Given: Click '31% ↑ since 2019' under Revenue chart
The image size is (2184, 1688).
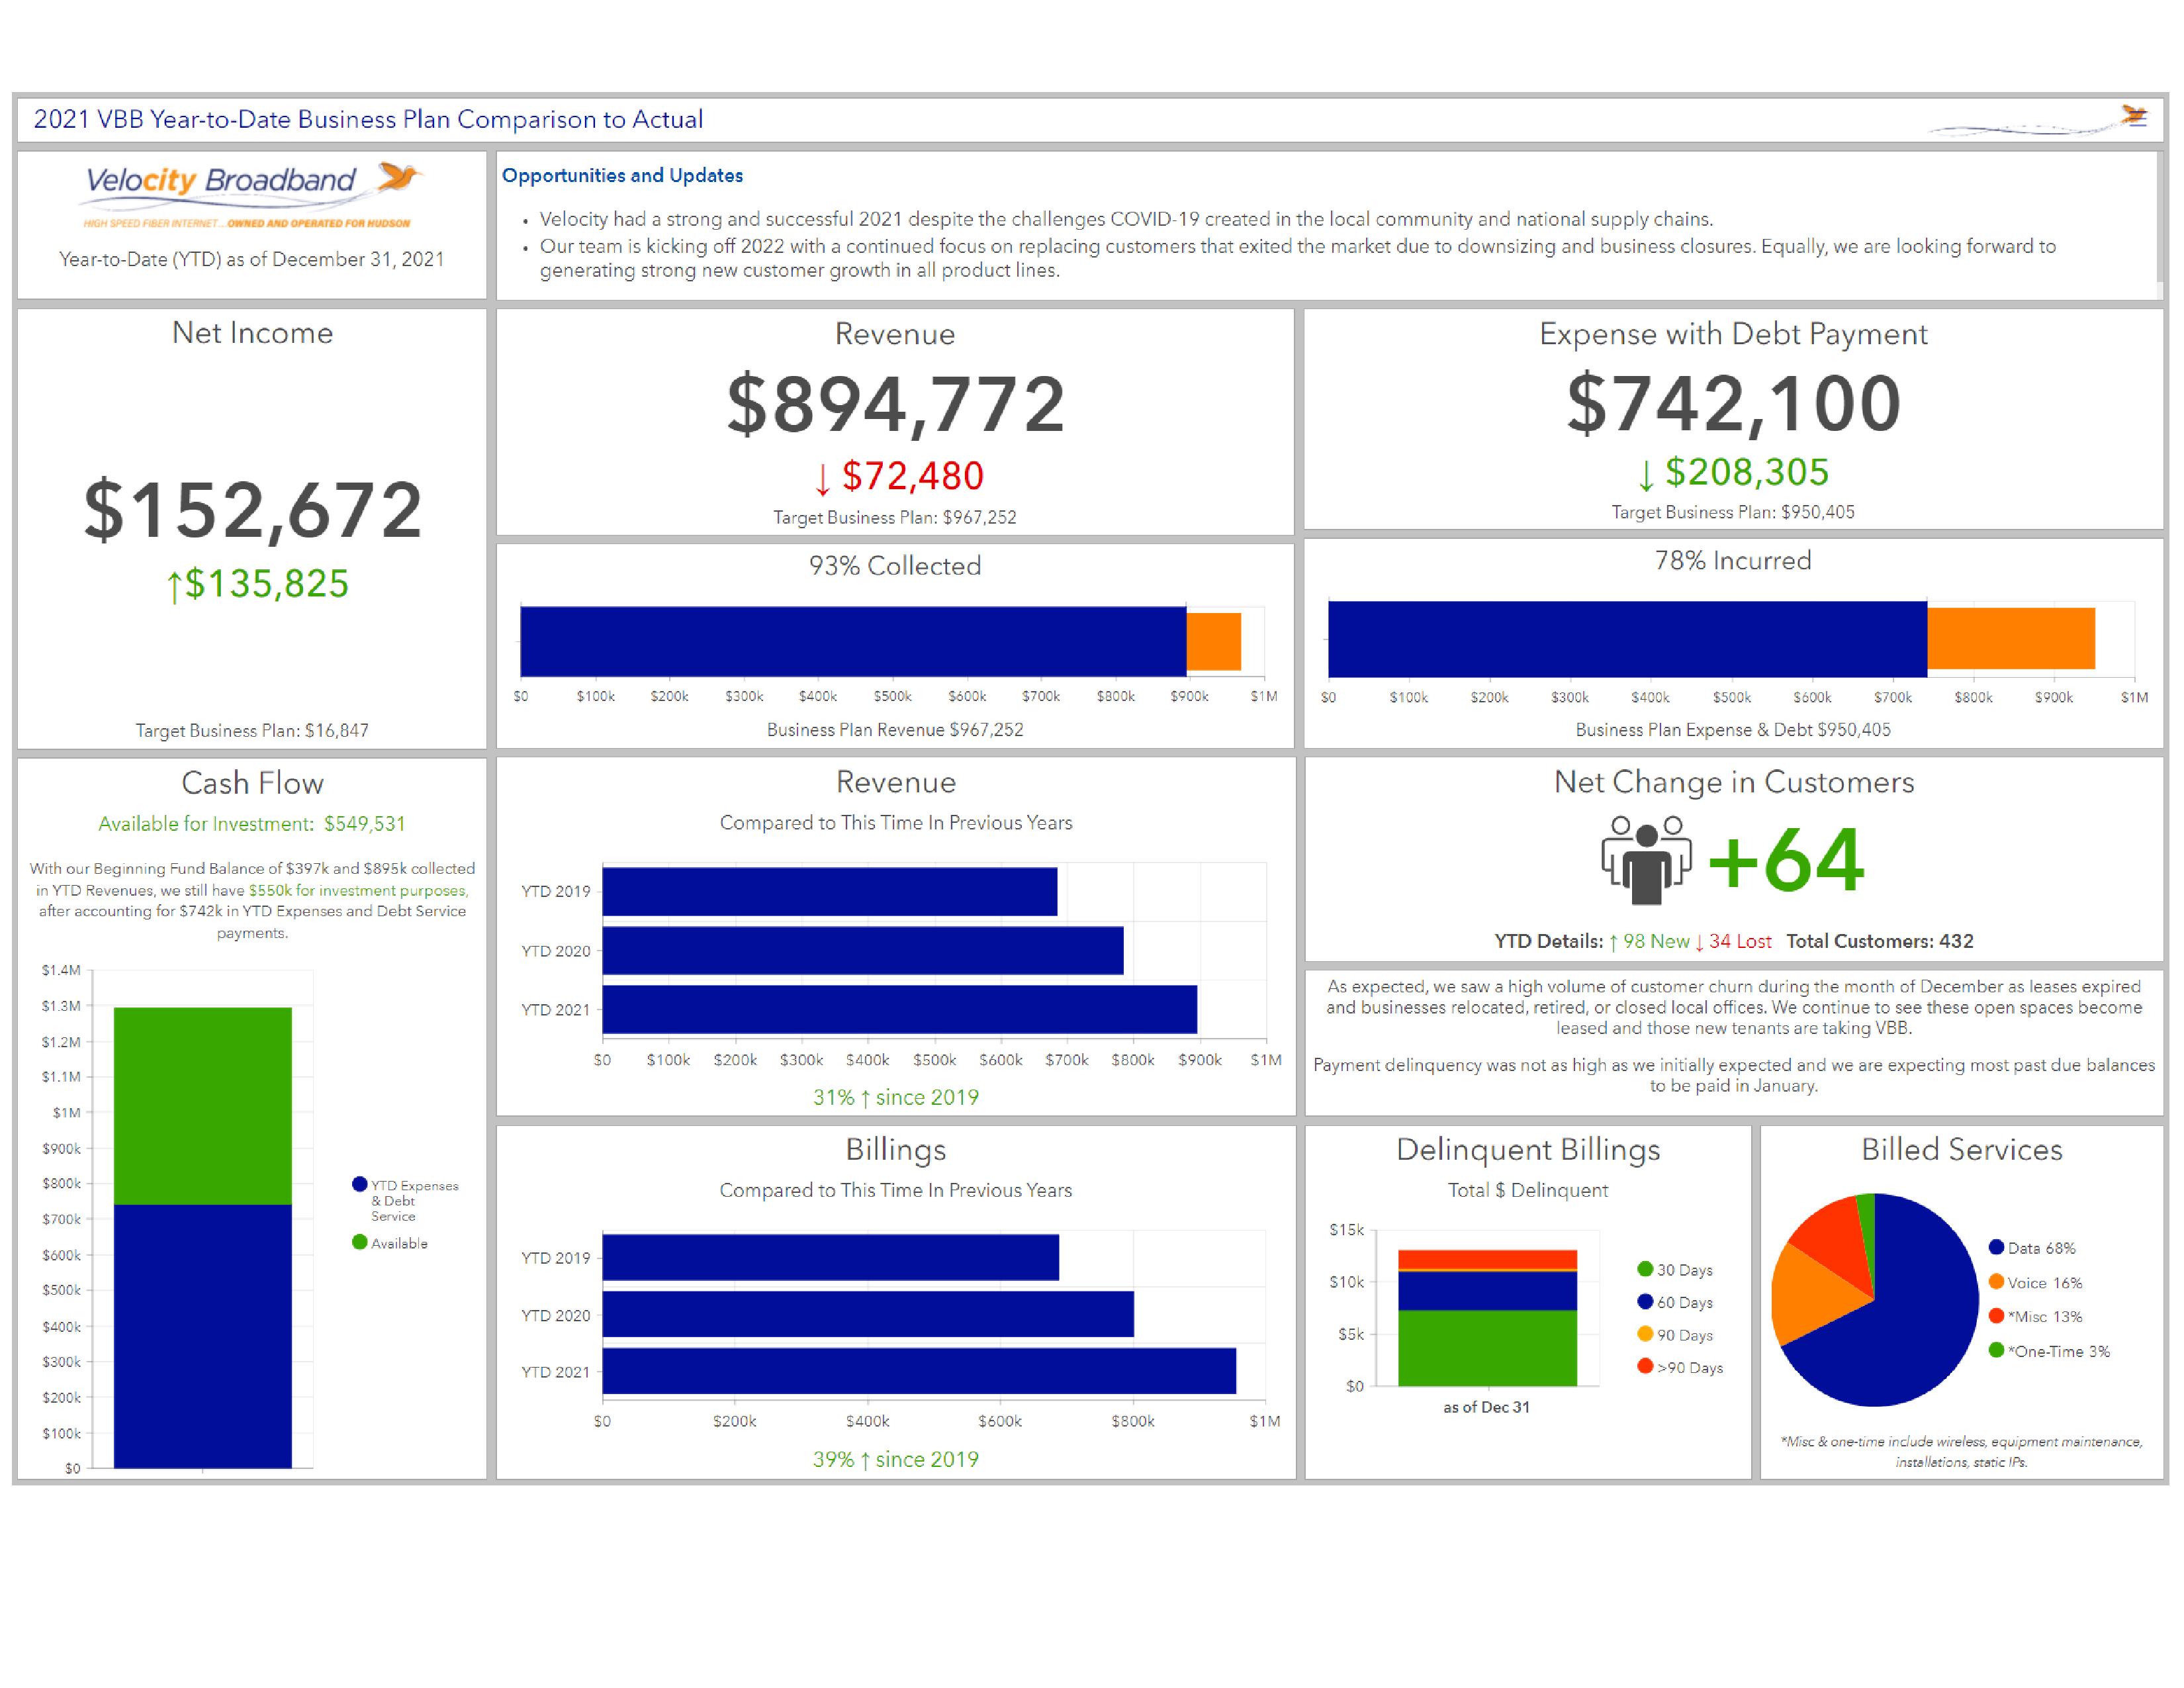Looking at the screenshot, I should click(x=896, y=1097).
